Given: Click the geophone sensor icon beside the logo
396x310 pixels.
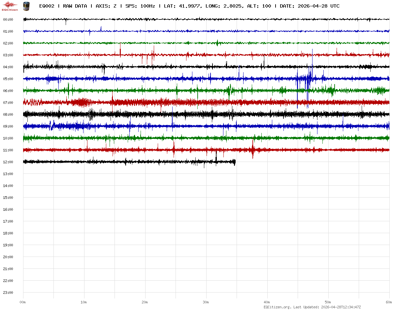Looking at the screenshot, I should click(x=26, y=6).
